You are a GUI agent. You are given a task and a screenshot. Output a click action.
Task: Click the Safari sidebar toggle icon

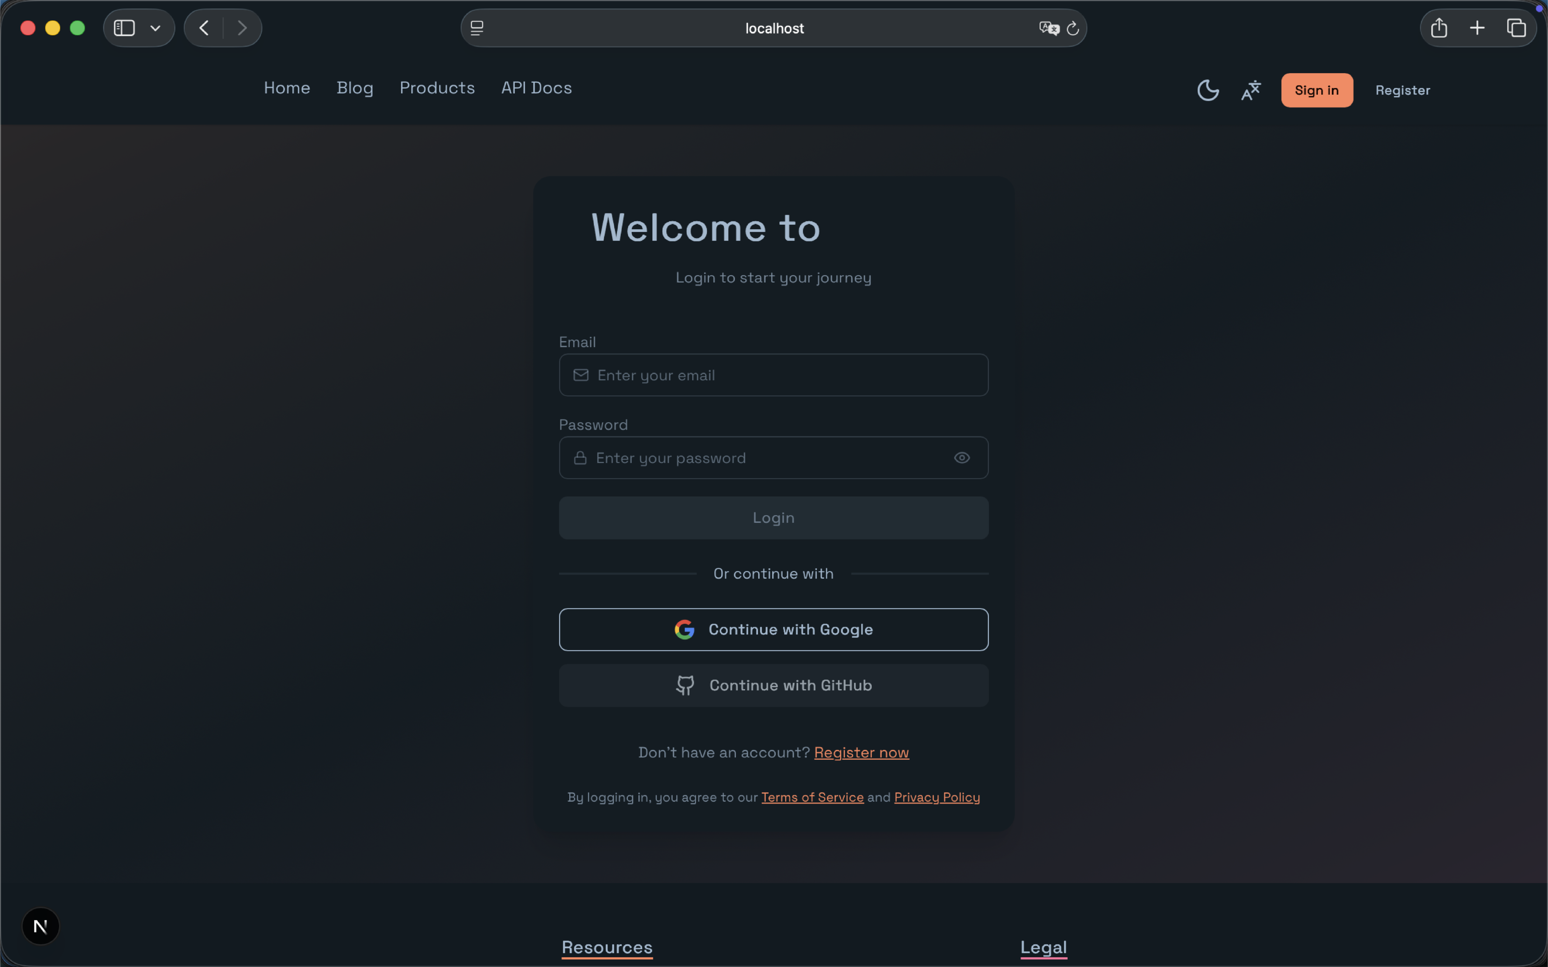pyautogui.click(x=124, y=28)
